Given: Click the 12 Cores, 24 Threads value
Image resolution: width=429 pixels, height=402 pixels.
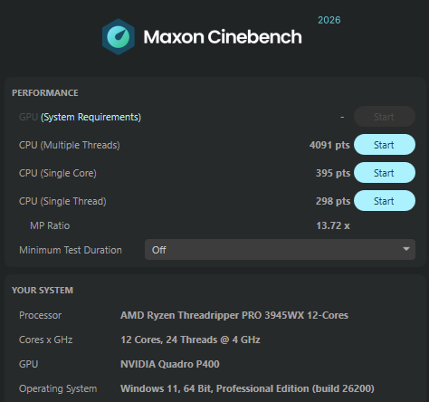Looking at the screenshot, I should point(190,340).
